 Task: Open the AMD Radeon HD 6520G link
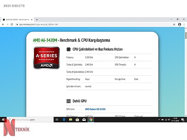(95, 109)
